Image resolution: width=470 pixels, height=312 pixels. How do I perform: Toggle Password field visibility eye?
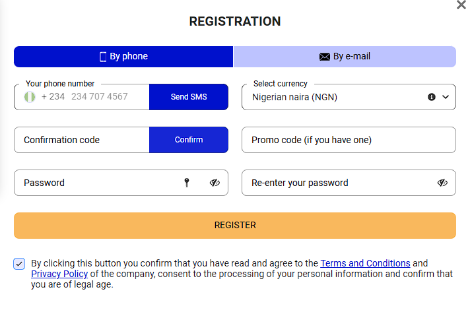pyautogui.click(x=215, y=183)
